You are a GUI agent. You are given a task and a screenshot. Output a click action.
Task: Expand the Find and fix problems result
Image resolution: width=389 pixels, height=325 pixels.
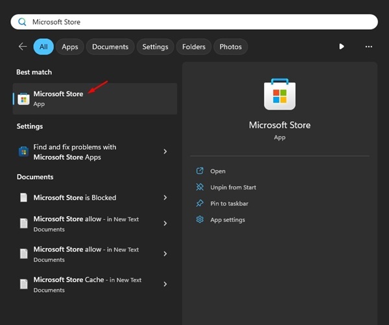(165, 152)
